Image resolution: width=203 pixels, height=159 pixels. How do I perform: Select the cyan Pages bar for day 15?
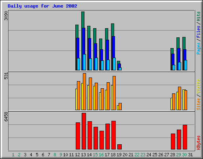pos(96,64)
